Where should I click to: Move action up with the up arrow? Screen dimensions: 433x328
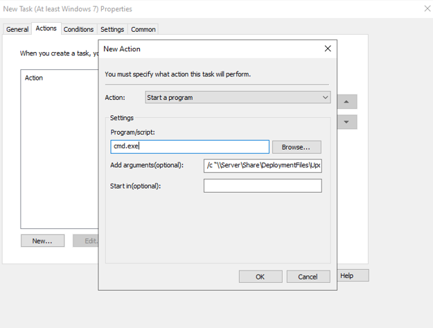tap(346, 102)
